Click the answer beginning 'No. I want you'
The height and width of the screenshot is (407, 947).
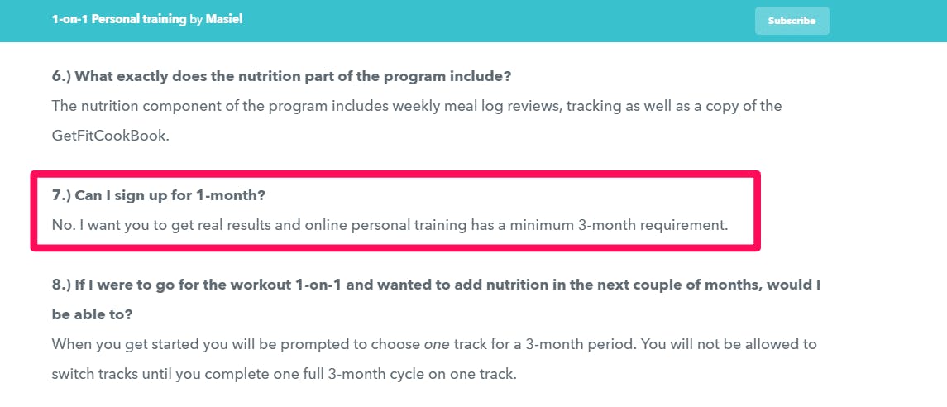click(390, 226)
